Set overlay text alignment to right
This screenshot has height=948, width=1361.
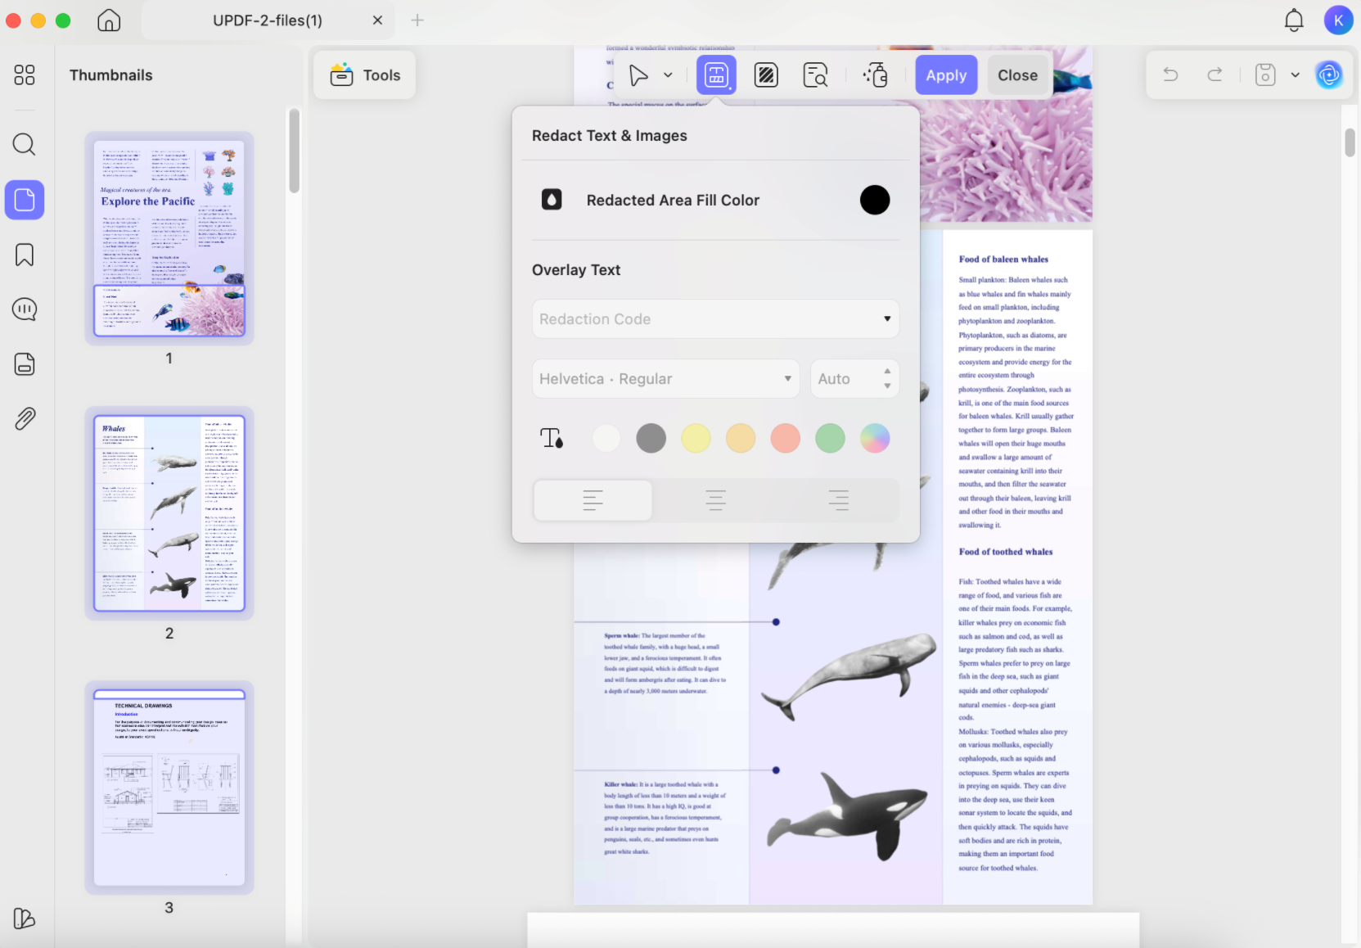point(839,500)
